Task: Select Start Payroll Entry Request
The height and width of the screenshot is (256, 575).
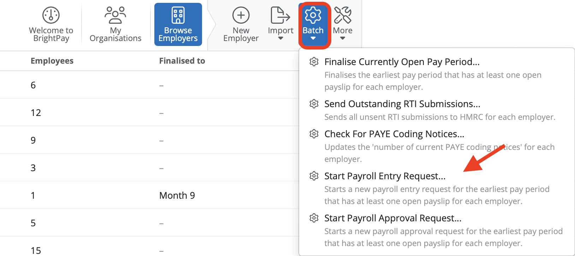Action: 385,176
